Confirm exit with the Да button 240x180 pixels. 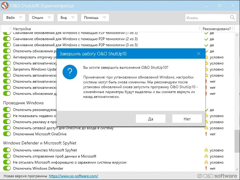coord(151,119)
